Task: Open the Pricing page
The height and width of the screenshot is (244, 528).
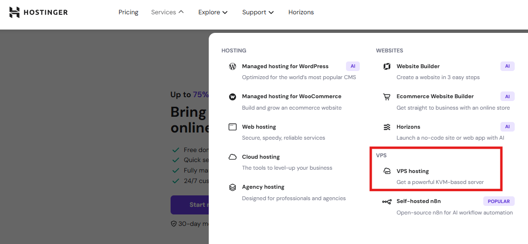Action: point(128,12)
